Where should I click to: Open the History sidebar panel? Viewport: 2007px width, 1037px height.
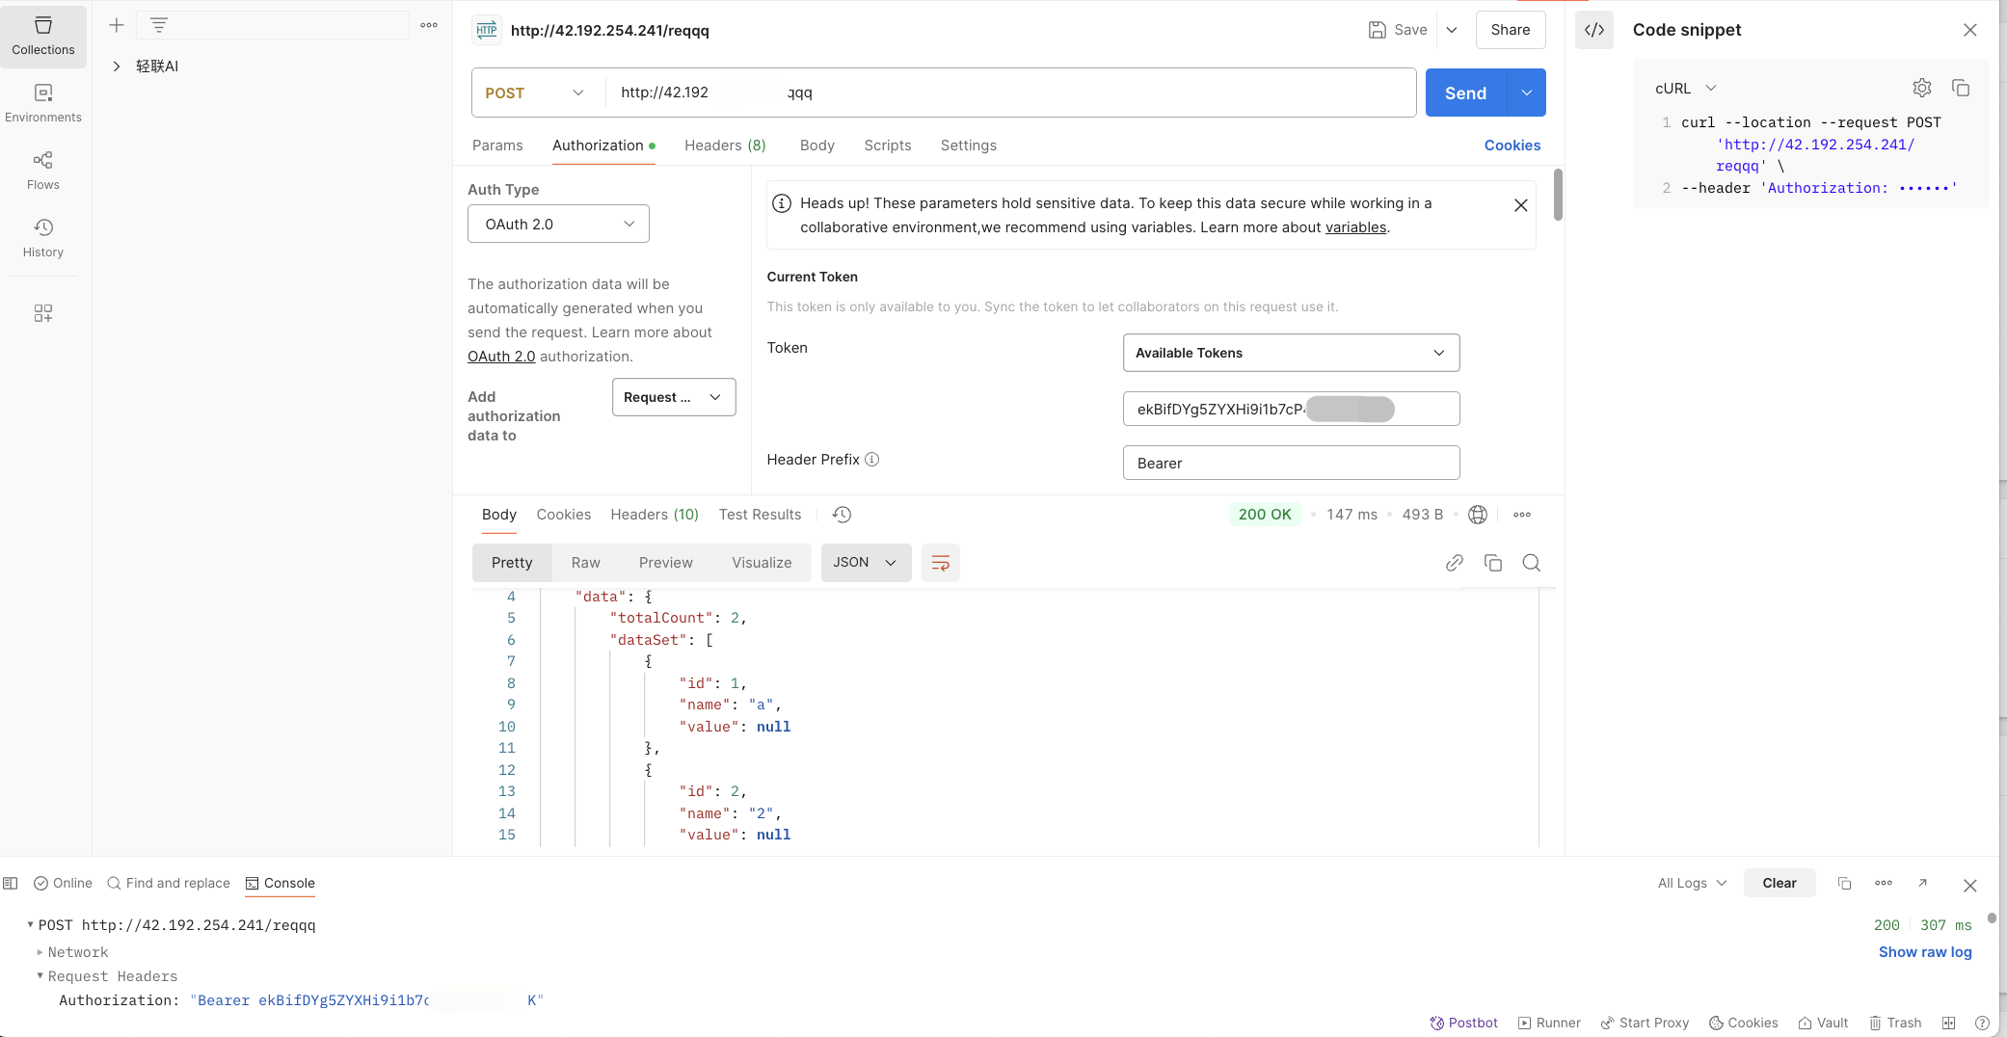pyautogui.click(x=43, y=237)
